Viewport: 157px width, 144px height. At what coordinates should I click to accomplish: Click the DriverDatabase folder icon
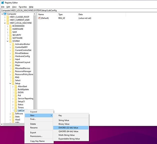click(x=13, y=53)
